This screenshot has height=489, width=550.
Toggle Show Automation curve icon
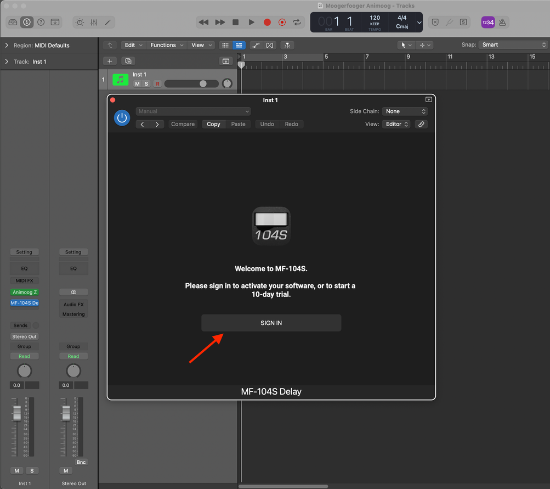(x=256, y=46)
